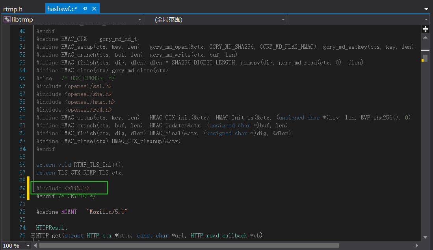This screenshot has width=433, height=250.
Task: Click the horizontal scrollbar left arrow
Action: 35,244
